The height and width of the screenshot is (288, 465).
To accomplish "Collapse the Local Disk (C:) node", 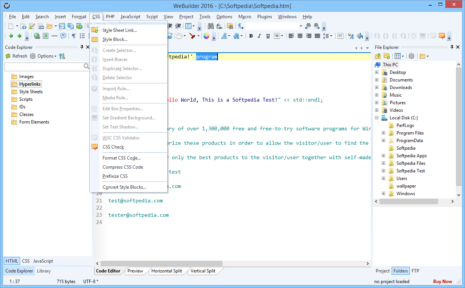I will pos(376,118).
